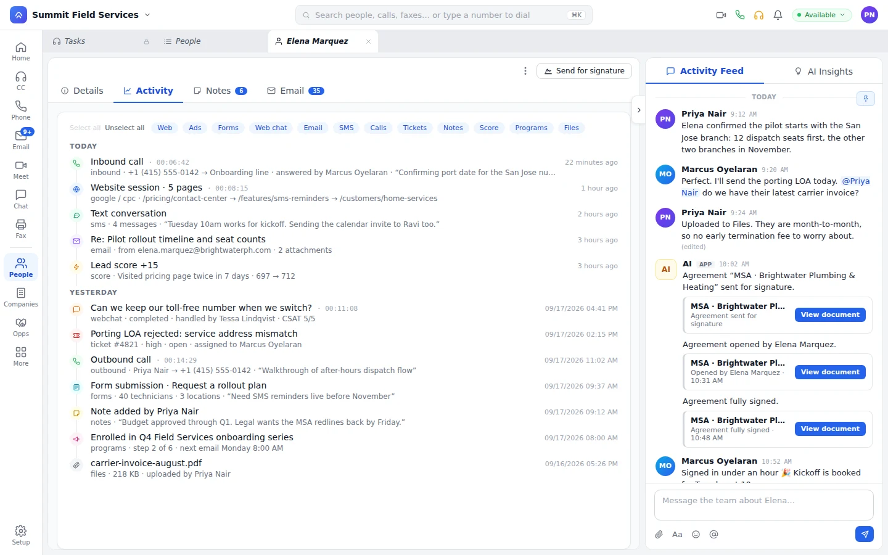Toggle the Web activity filter
This screenshot has height=555, width=888.
pos(165,128)
